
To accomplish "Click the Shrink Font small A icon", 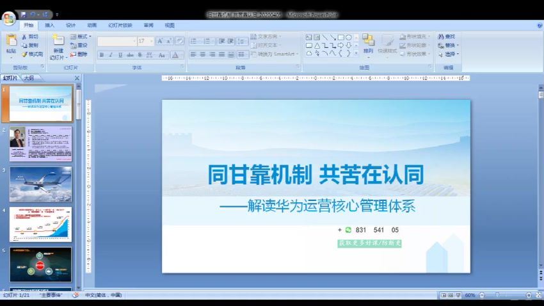I will pyautogui.click(x=168, y=41).
